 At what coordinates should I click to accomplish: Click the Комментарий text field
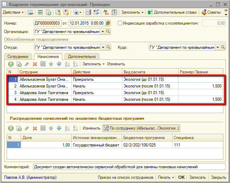(129, 167)
